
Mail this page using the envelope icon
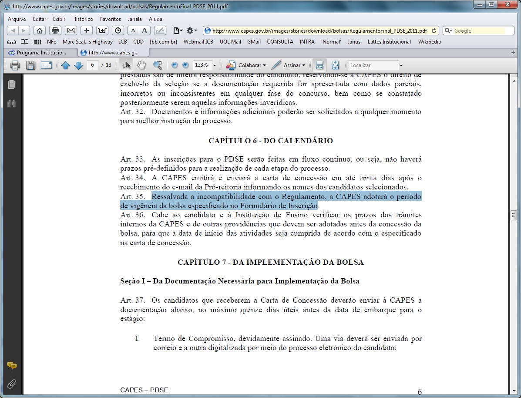[x=71, y=30]
